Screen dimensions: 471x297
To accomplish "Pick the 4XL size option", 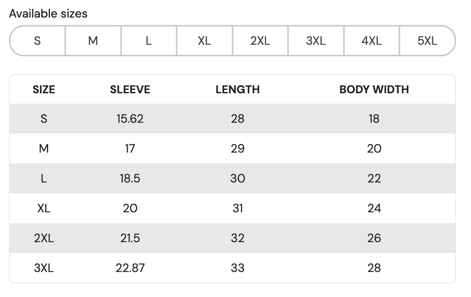I will pyautogui.click(x=372, y=41).
